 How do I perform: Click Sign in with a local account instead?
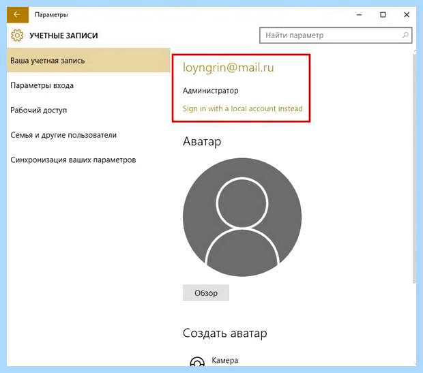(242, 108)
